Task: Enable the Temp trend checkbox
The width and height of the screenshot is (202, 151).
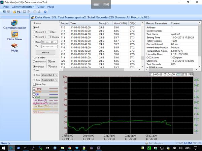Action: (x=34, y=89)
